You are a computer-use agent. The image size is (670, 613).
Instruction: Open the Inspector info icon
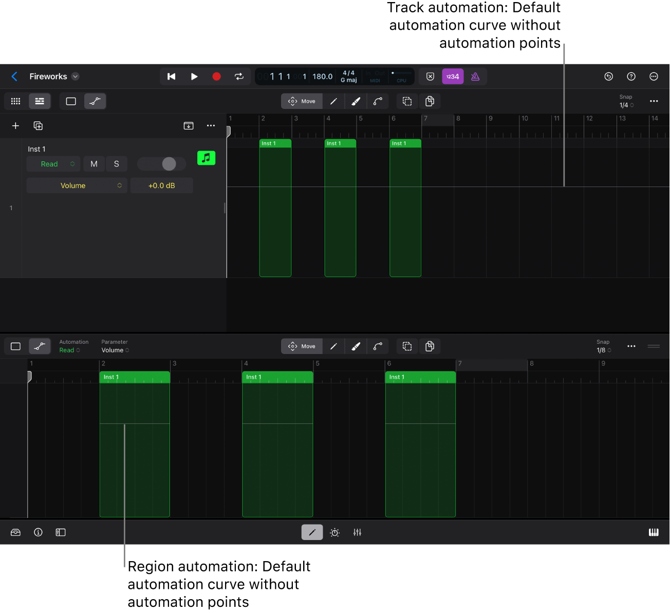coord(38,532)
